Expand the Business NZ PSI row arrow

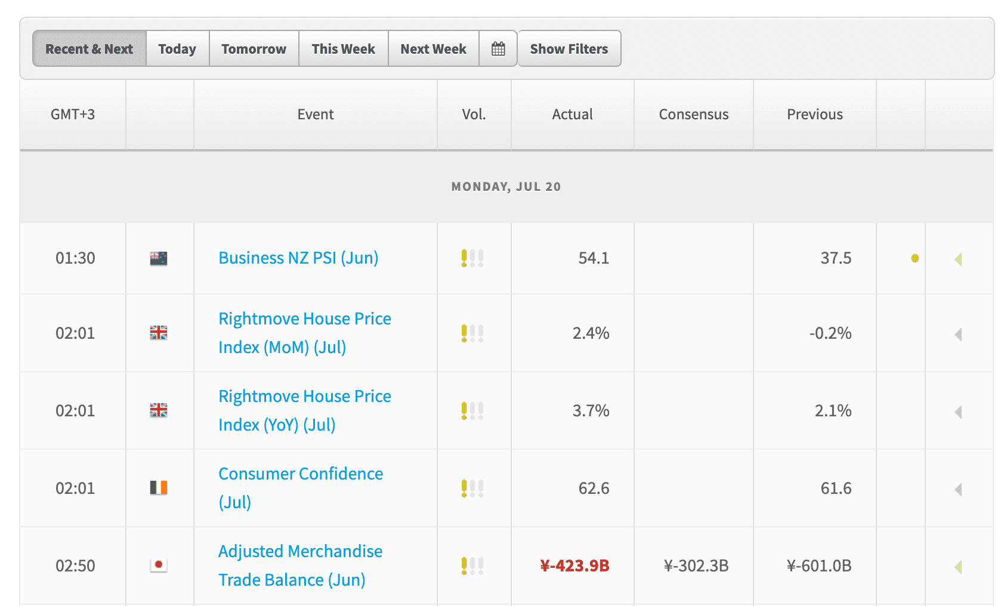coord(958,259)
